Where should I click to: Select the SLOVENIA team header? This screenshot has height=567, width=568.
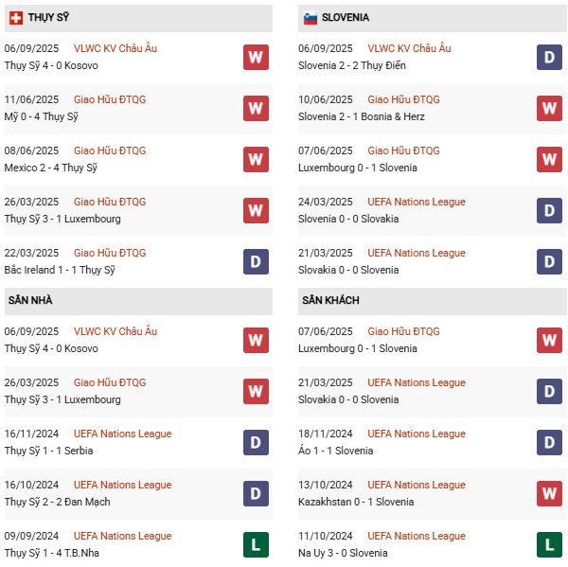pos(346,18)
